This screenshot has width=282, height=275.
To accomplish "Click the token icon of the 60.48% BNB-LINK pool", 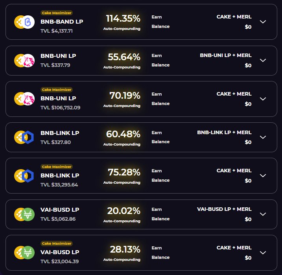I will click(x=24, y=137).
